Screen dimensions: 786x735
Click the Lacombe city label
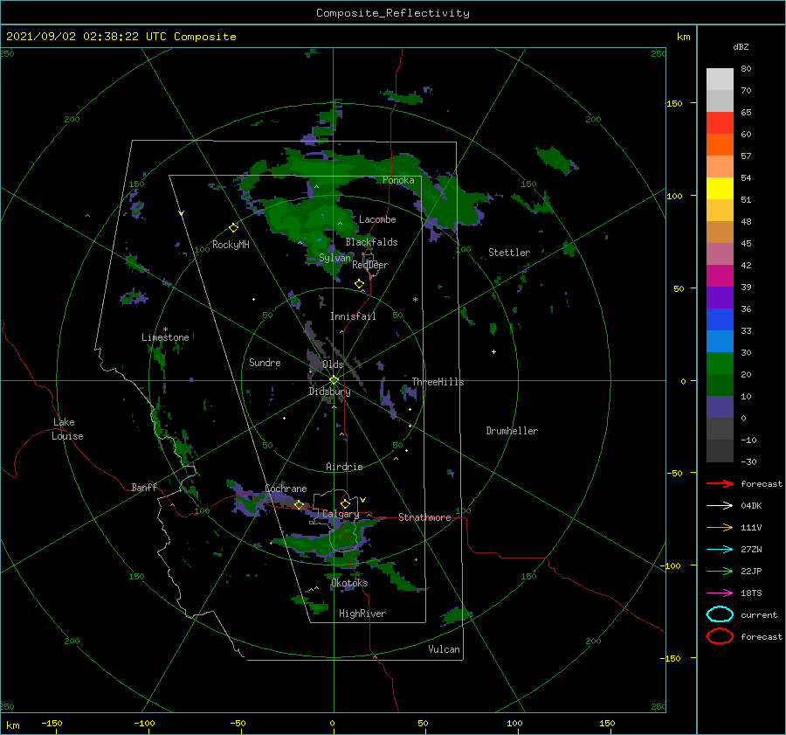[x=377, y=219]
